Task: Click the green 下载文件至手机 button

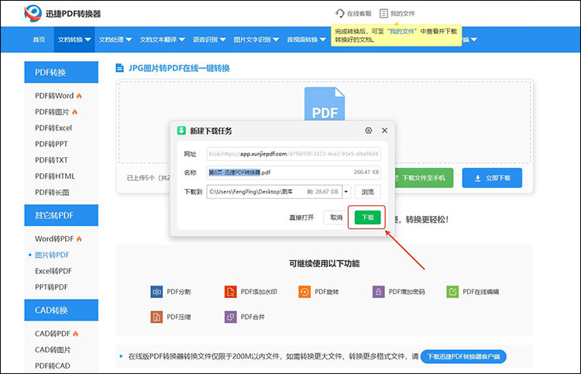Action: pos(424,178)
